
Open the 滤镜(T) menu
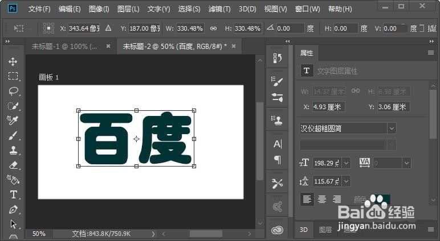coord(219,9)
